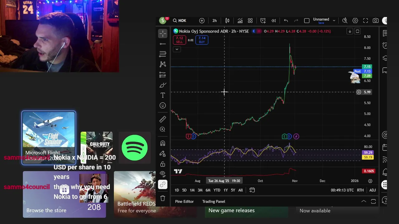Open the Spotify tile
The width and height of the screenshot is (399, 224).
tap(135, 147)
